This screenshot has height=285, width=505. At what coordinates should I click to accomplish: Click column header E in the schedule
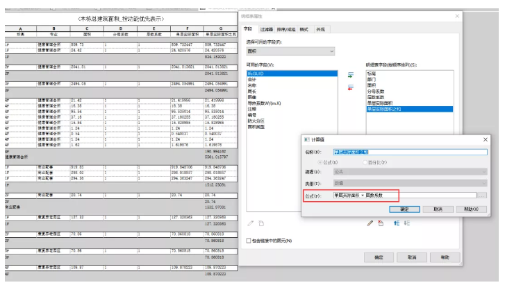click(154, 28)
